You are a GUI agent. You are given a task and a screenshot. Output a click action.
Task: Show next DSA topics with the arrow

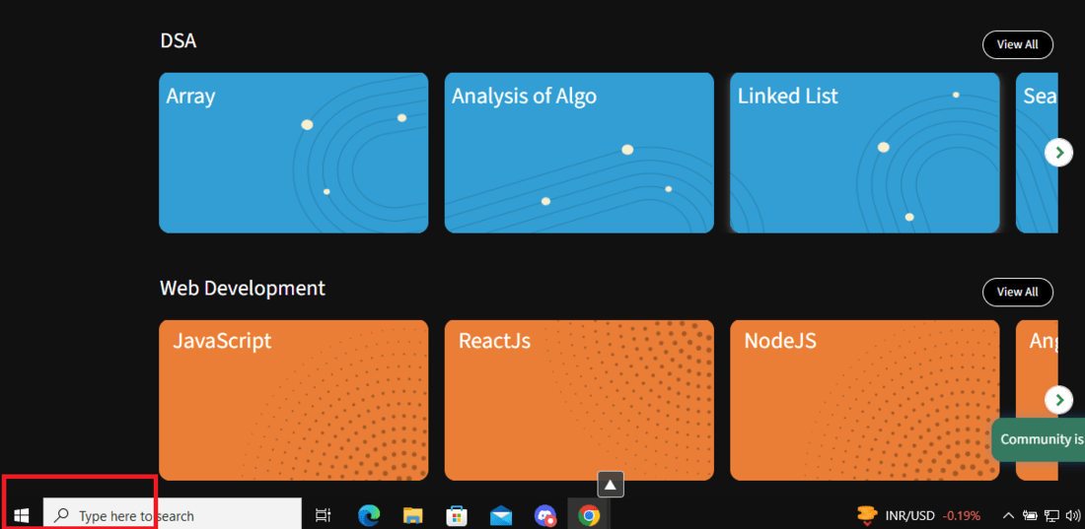click(x=1058, y=152)
